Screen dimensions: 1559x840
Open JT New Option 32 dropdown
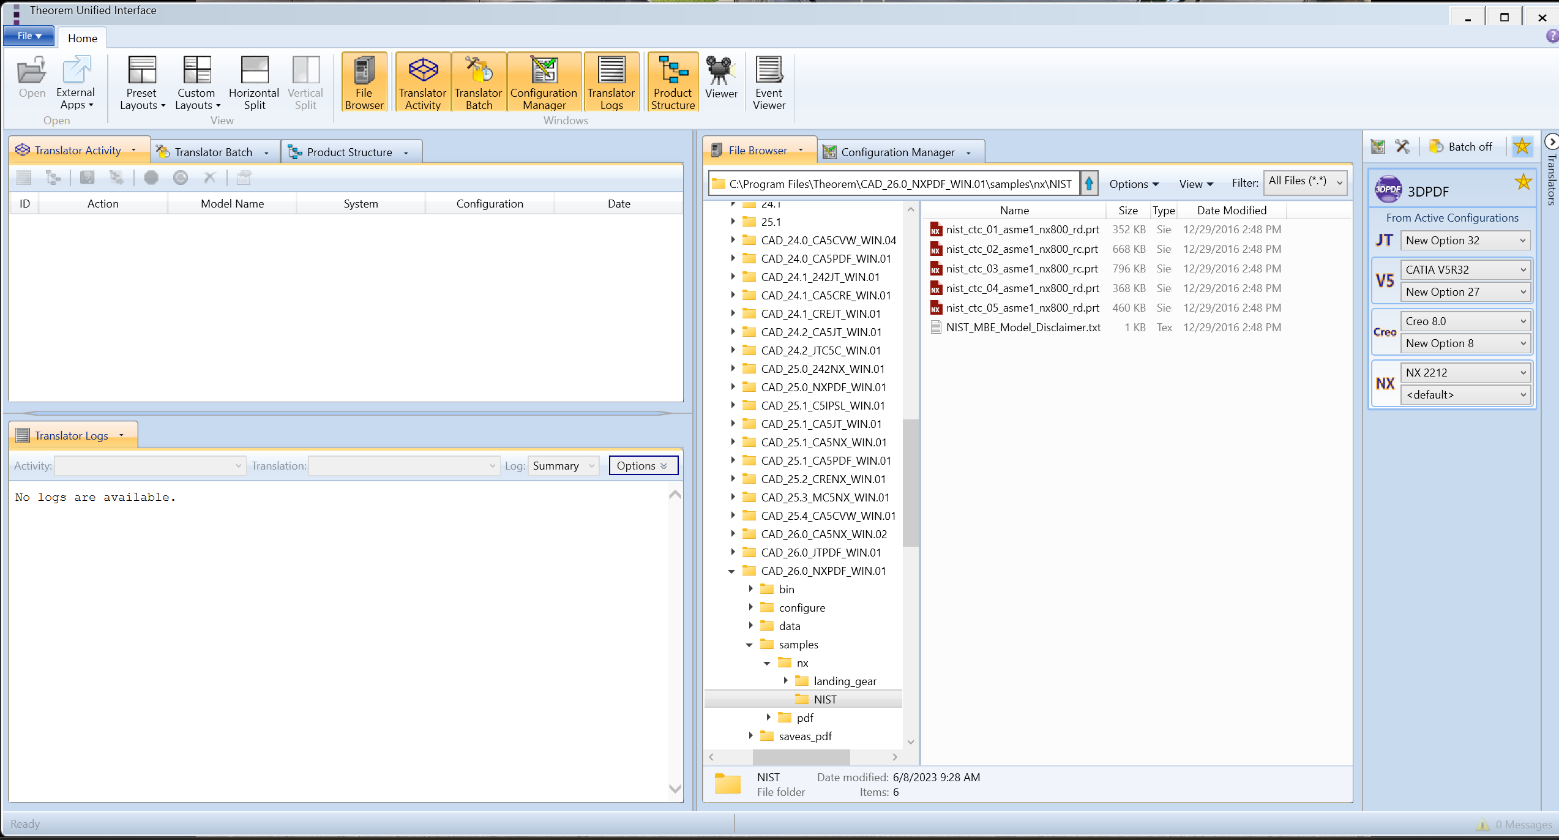tap(1465, 241)
